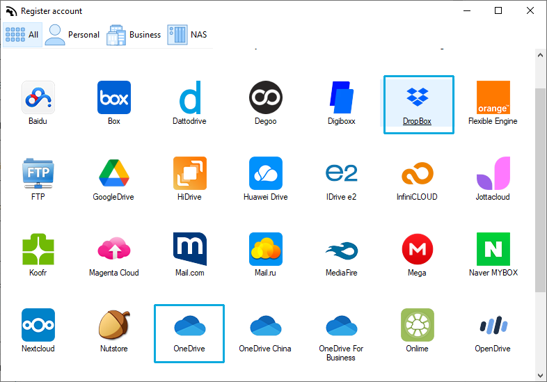Pick the Jottacloud icon
This screenshot has width=547, height=382.
493,173
